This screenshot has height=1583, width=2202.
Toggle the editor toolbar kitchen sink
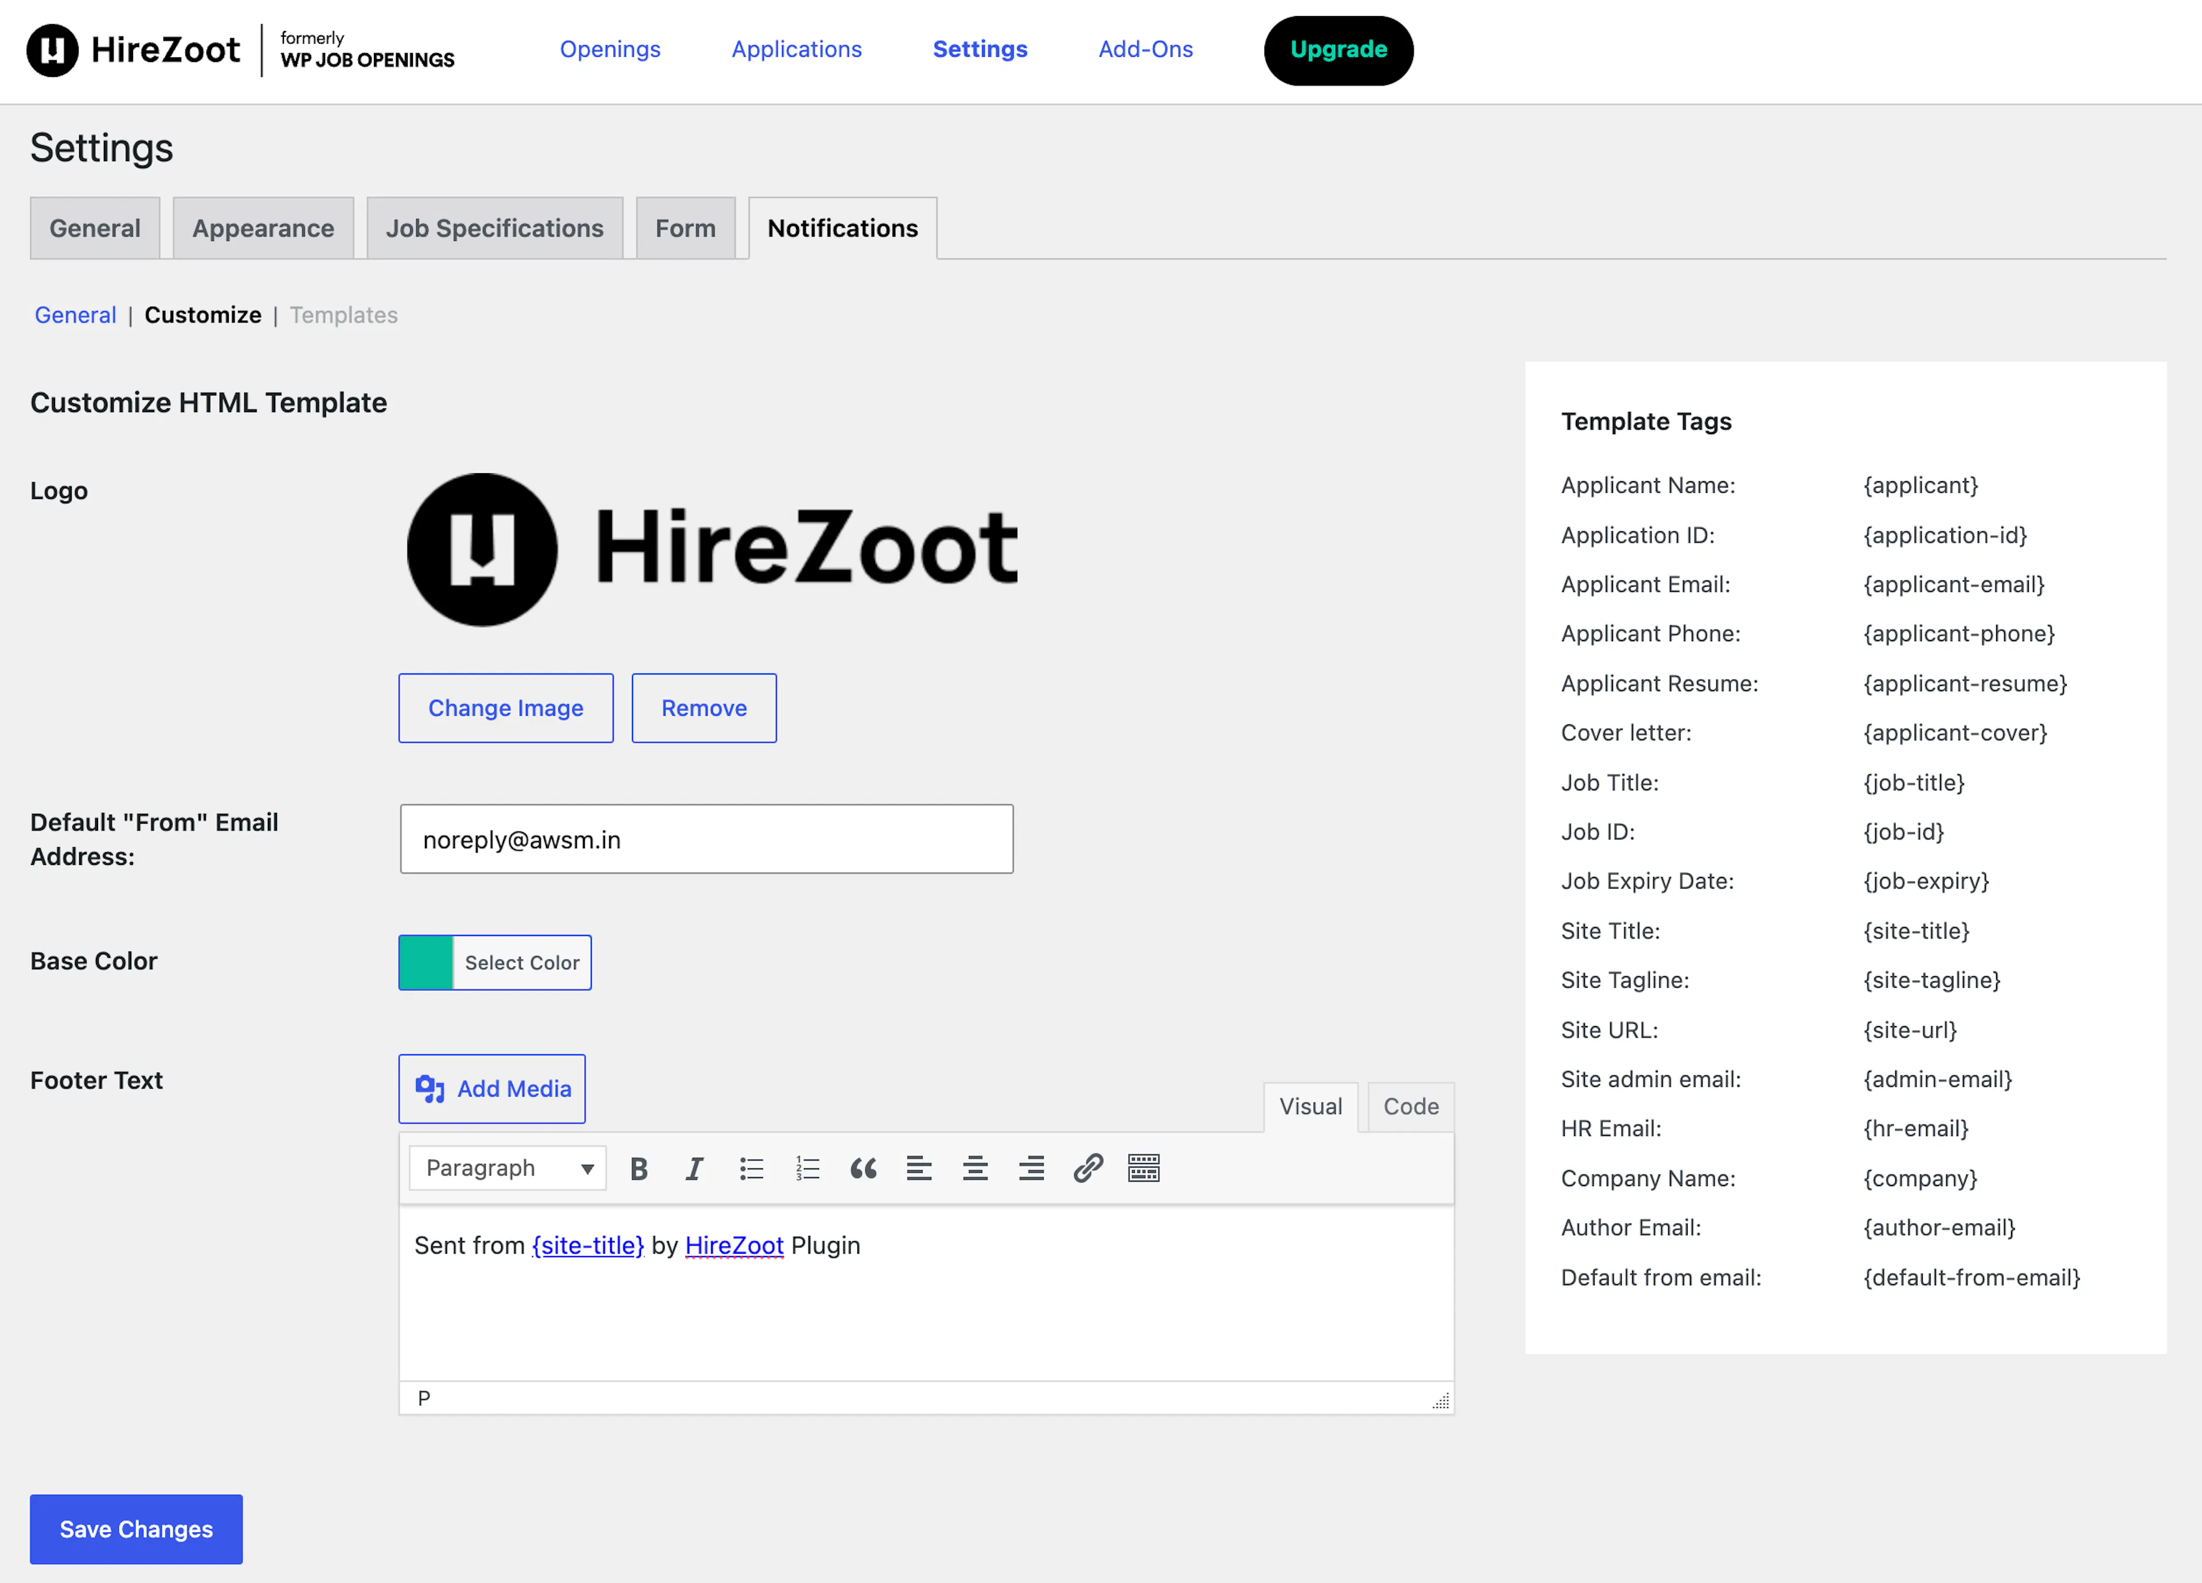1143,1168
